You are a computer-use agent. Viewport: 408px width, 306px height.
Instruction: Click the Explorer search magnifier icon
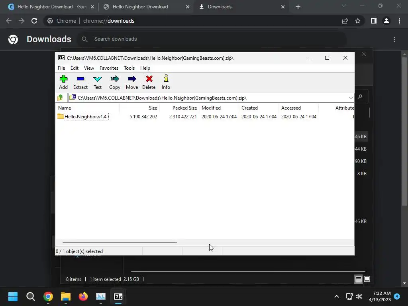point(360,96)
